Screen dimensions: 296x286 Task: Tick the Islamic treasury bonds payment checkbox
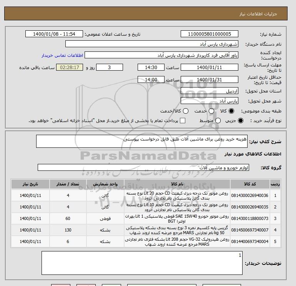click(183, 121)
